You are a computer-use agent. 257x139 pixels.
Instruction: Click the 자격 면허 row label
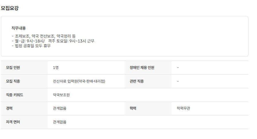[x=13, y=122]
